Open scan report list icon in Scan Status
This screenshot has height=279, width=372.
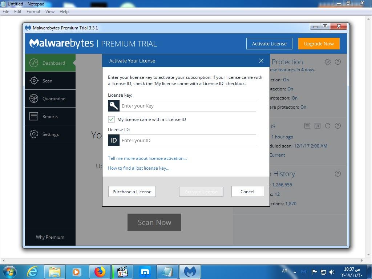(307, 126)
